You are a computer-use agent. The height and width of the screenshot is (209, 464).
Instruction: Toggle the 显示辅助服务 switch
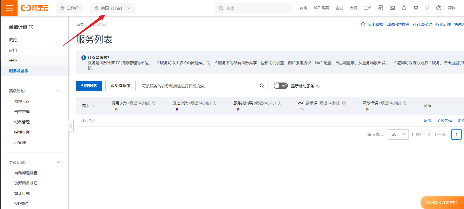click(280, 86)
